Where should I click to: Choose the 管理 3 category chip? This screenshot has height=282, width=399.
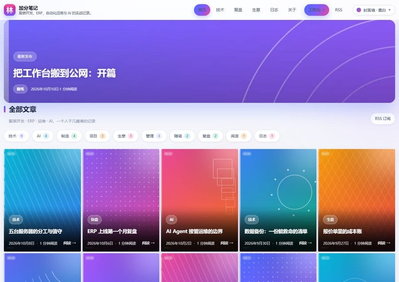pyautogui.click(x=154, y=136)
